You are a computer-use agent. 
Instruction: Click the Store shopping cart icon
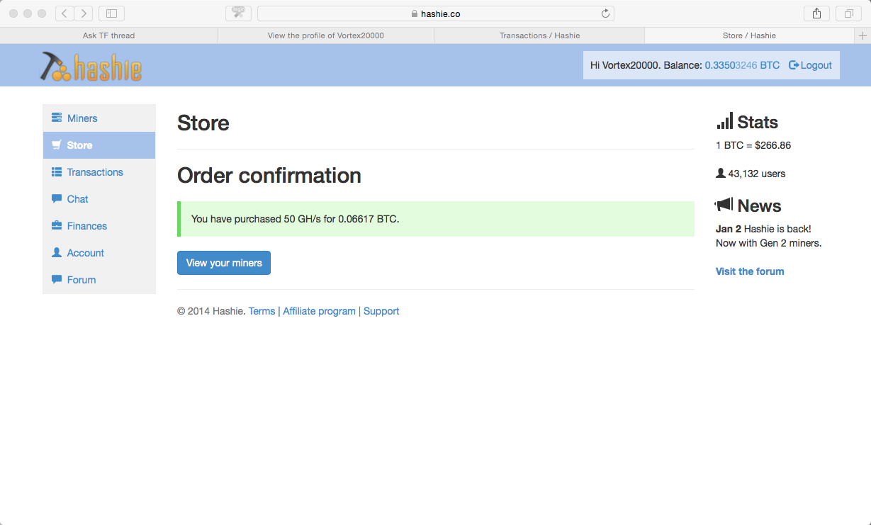(57, 145)
